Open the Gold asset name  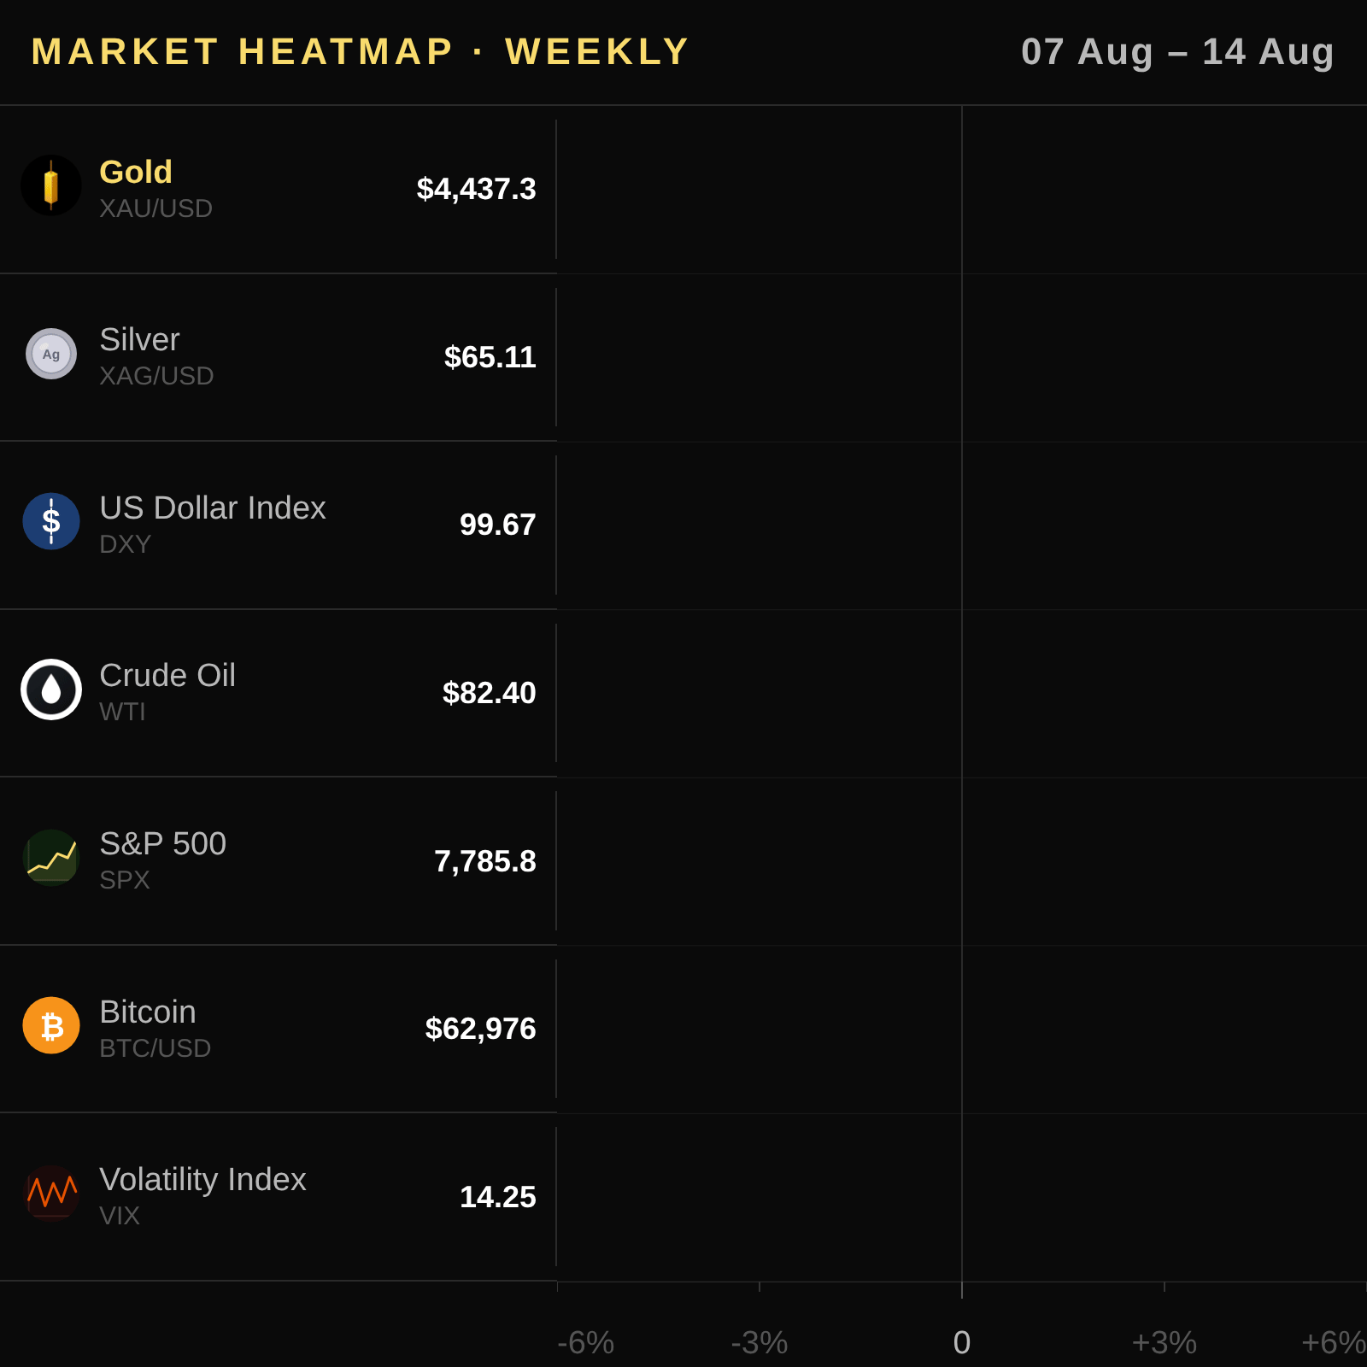[136, 172]
